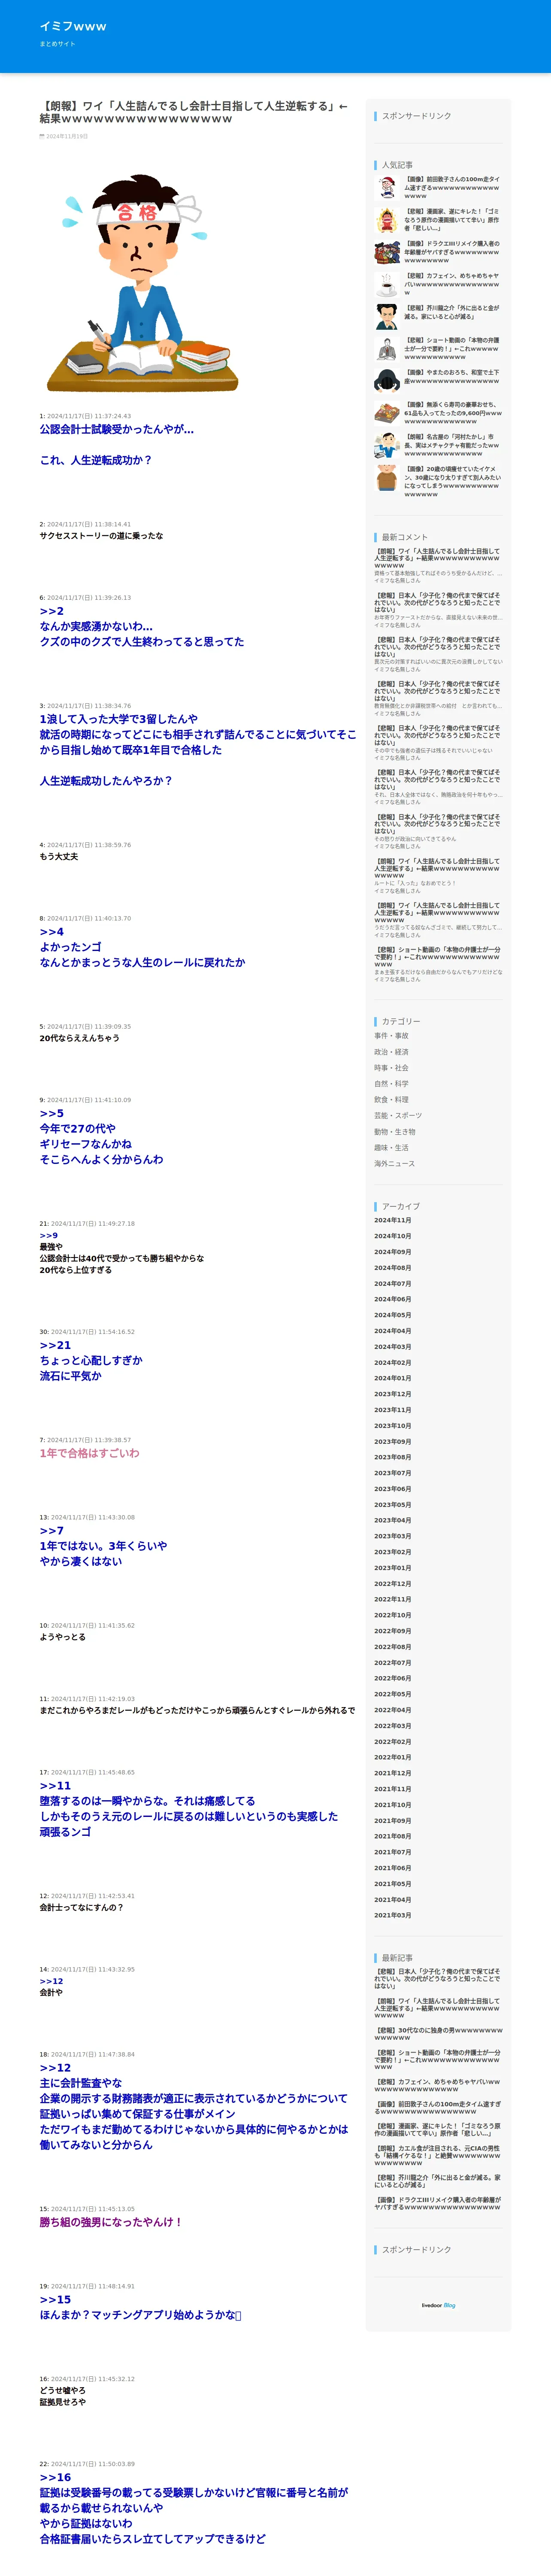Image resolution: width=551 pixels, height=2576 pixels.
Task: Follow the >>21 anchor in comment 30
Action: (55, 1345)
